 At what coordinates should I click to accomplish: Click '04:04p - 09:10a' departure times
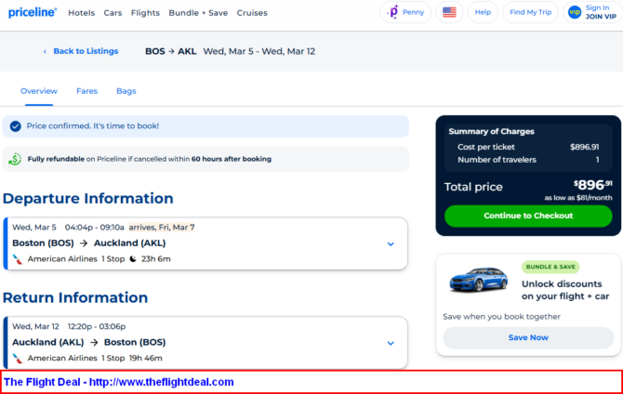point(95,227)
